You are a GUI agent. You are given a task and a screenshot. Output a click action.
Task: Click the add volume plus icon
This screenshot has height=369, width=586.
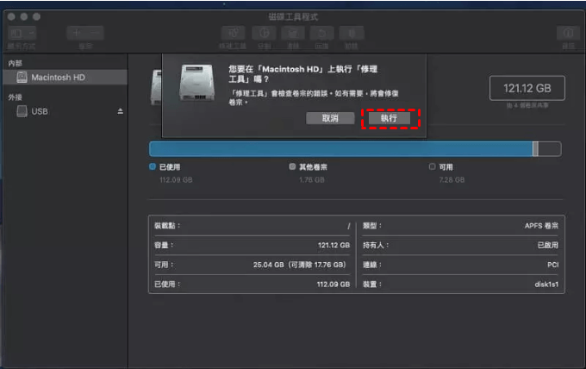pyautogui.click(x=77, y=34)
